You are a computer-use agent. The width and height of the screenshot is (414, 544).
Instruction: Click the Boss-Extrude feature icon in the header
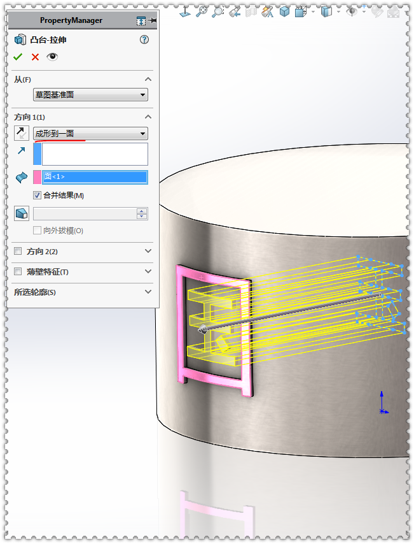pos(20,39)
